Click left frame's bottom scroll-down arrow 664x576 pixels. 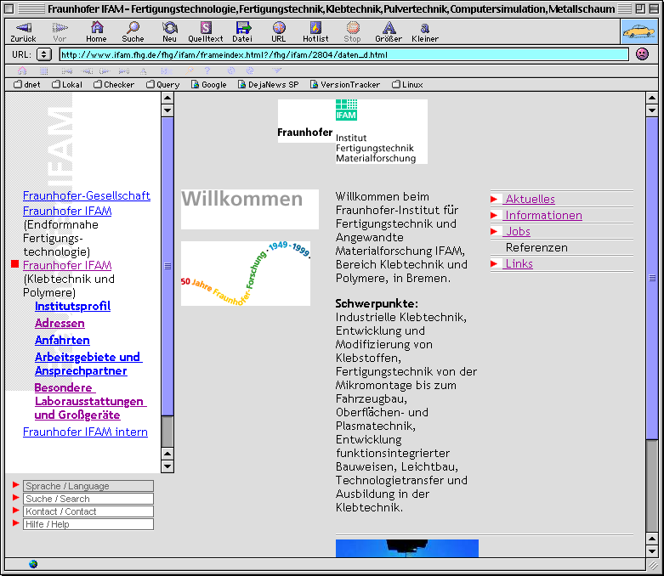coord(167,466)
